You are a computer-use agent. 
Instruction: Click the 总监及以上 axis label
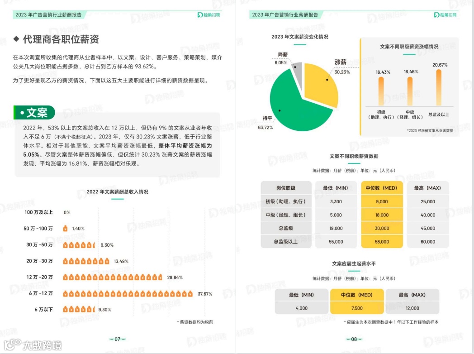[x=439, y=115]
